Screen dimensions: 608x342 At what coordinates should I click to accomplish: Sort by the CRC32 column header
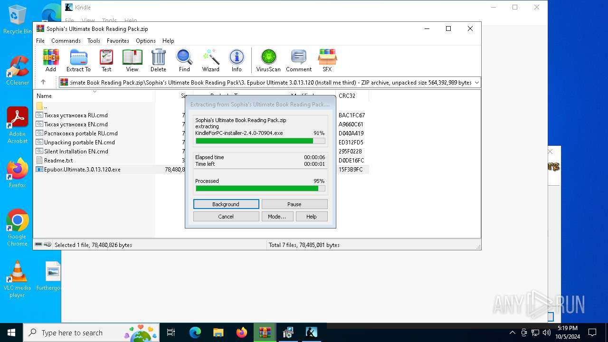tap(352, 96)
